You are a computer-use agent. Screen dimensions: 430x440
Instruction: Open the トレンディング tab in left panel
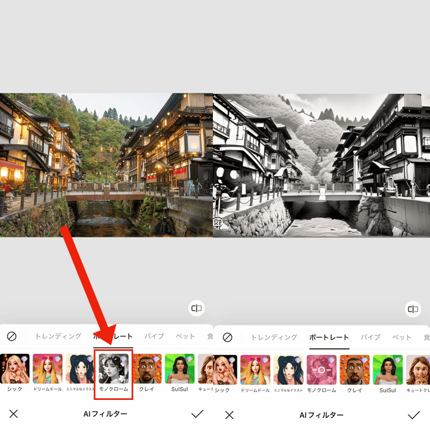(58, 336)
